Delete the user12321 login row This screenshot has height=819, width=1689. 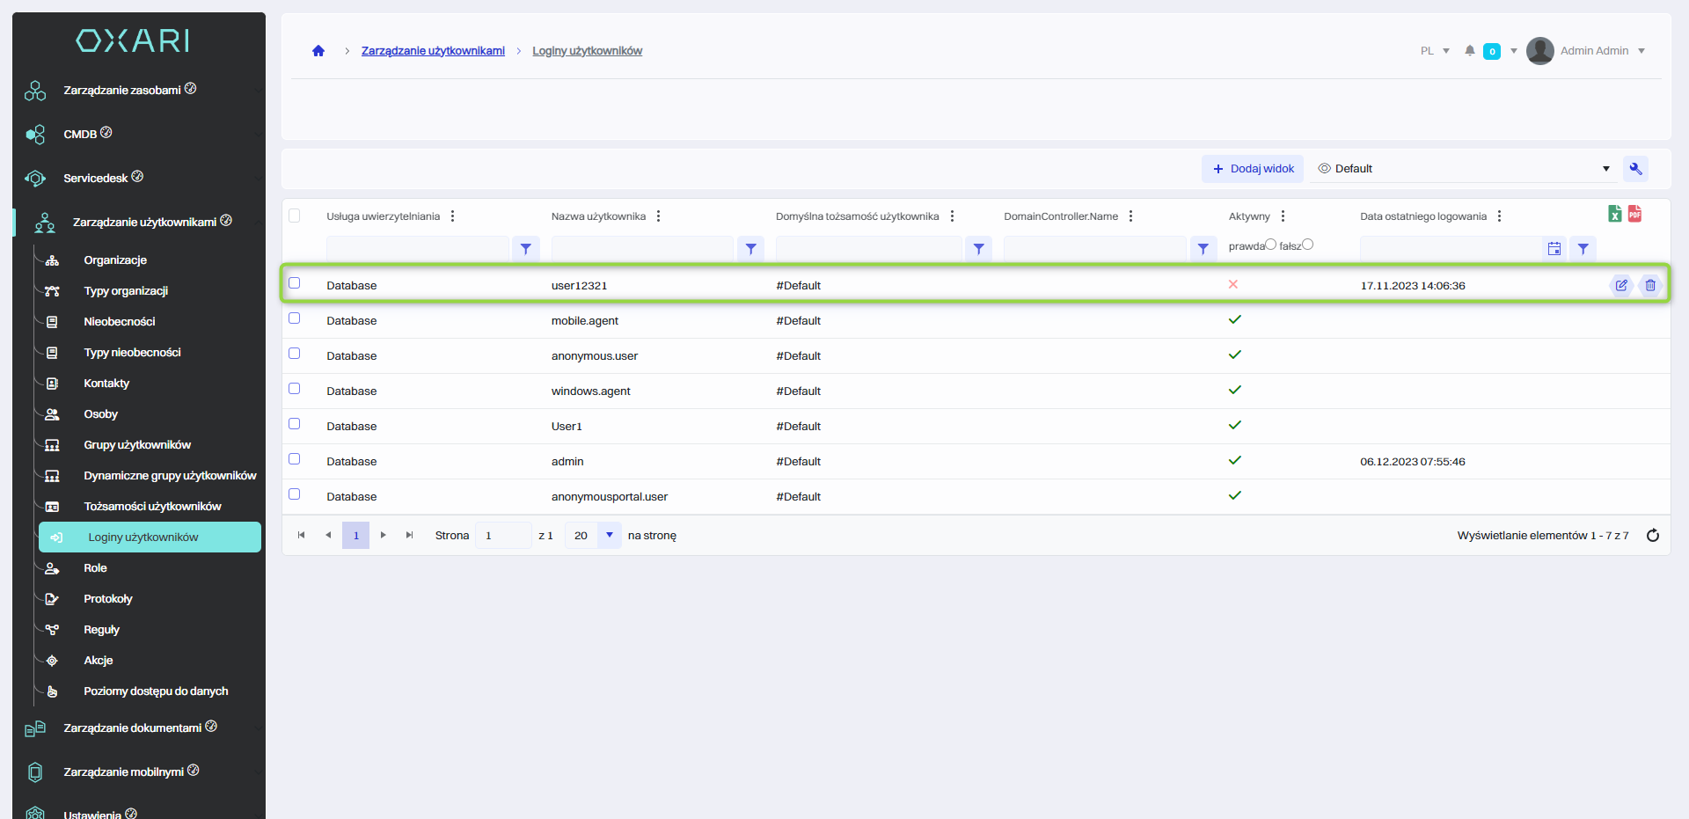pyautogui.click(x=1650, y=285)
